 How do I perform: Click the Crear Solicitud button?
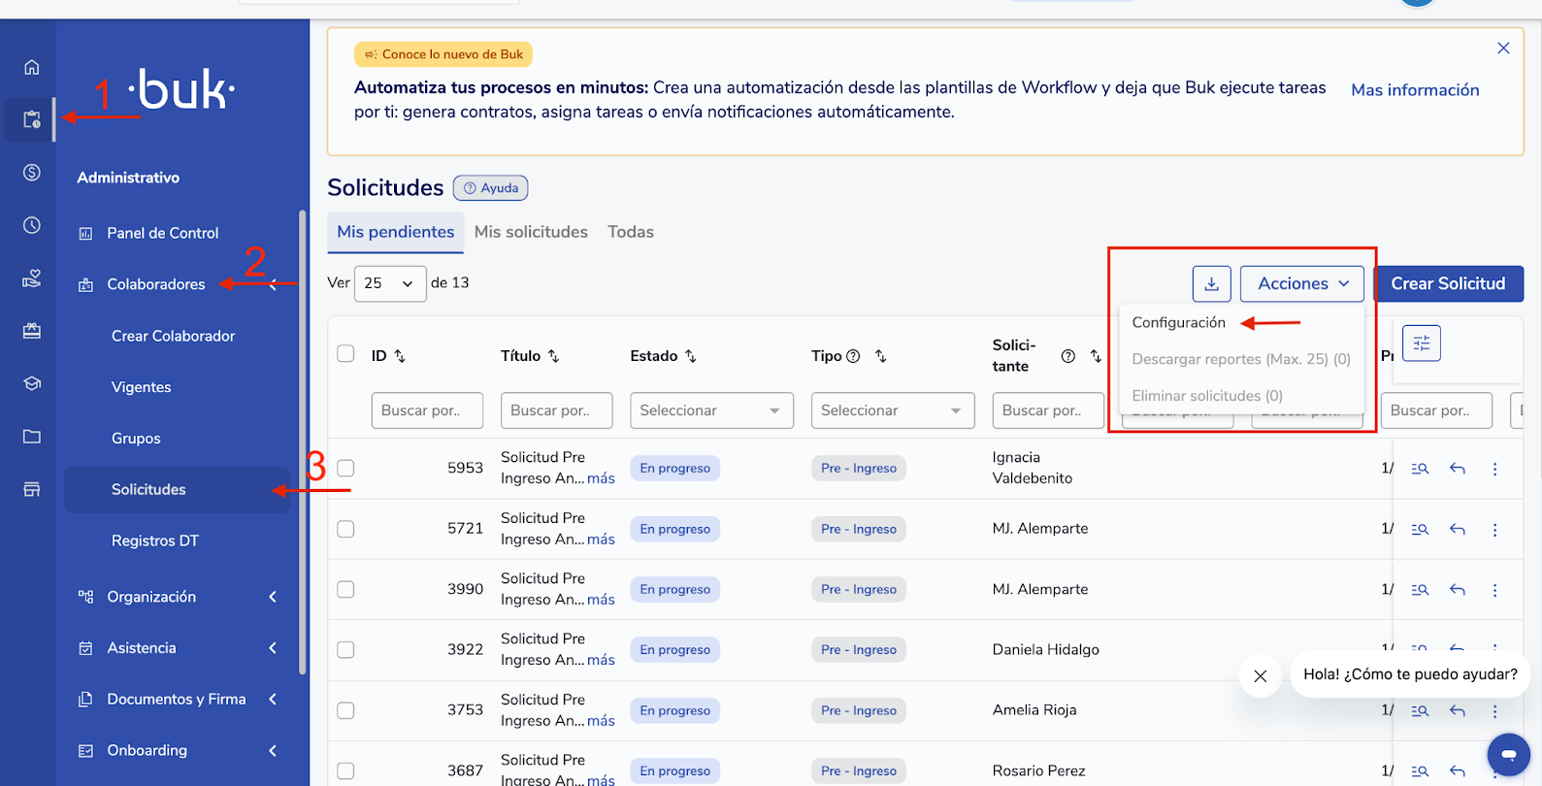(1449, 283)
